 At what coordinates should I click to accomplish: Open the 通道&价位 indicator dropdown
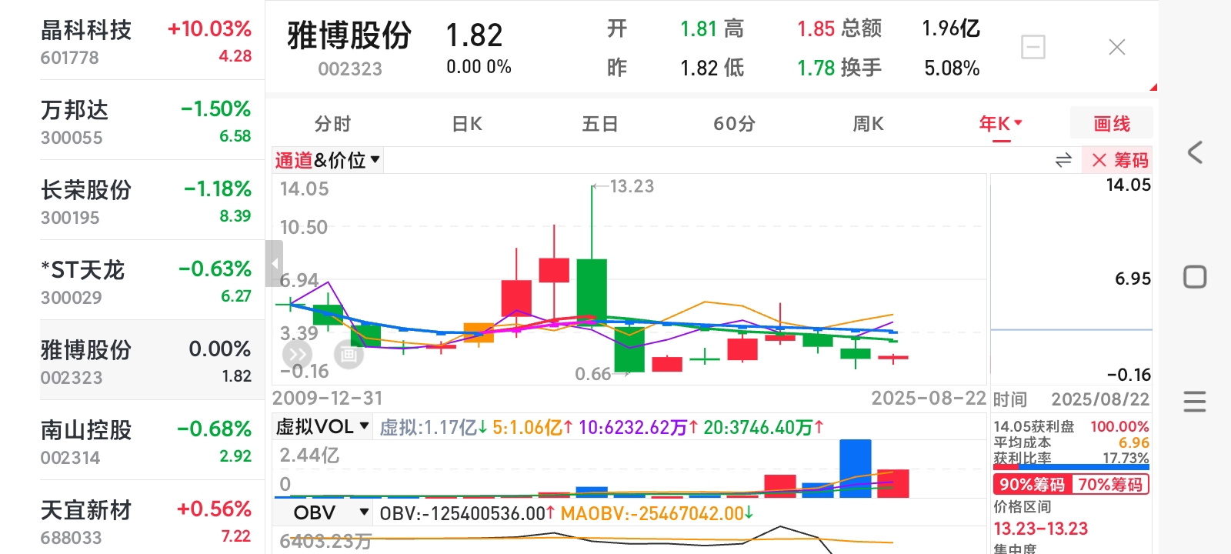tap(328, 160)
